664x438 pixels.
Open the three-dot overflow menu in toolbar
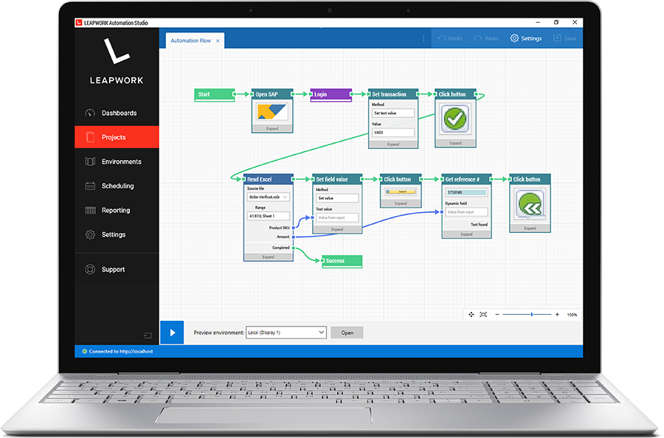[423, 38]
